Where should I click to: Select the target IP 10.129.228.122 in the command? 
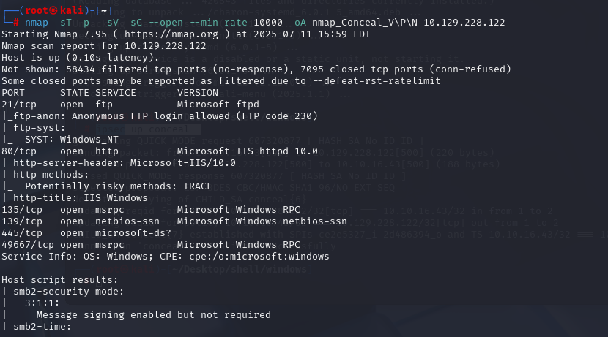(x=464, y=23)
